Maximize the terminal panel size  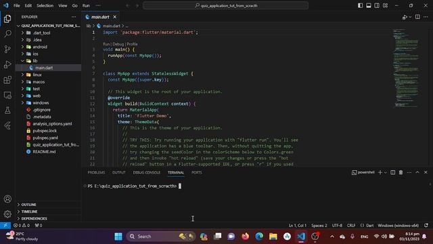pyautogui.click(x=417, y=172)
